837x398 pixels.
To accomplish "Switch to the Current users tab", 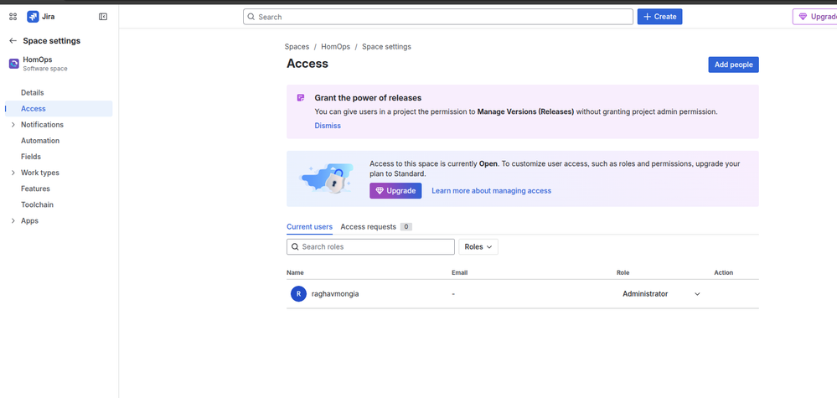I will [x=310, y=227].
